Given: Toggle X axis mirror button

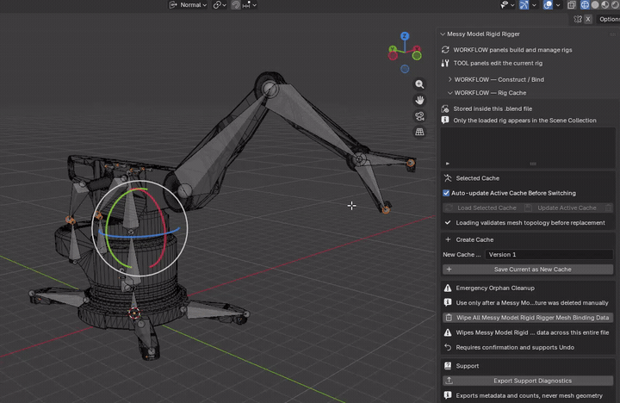Looking at the screenshot, I should [x=588, y=19].
